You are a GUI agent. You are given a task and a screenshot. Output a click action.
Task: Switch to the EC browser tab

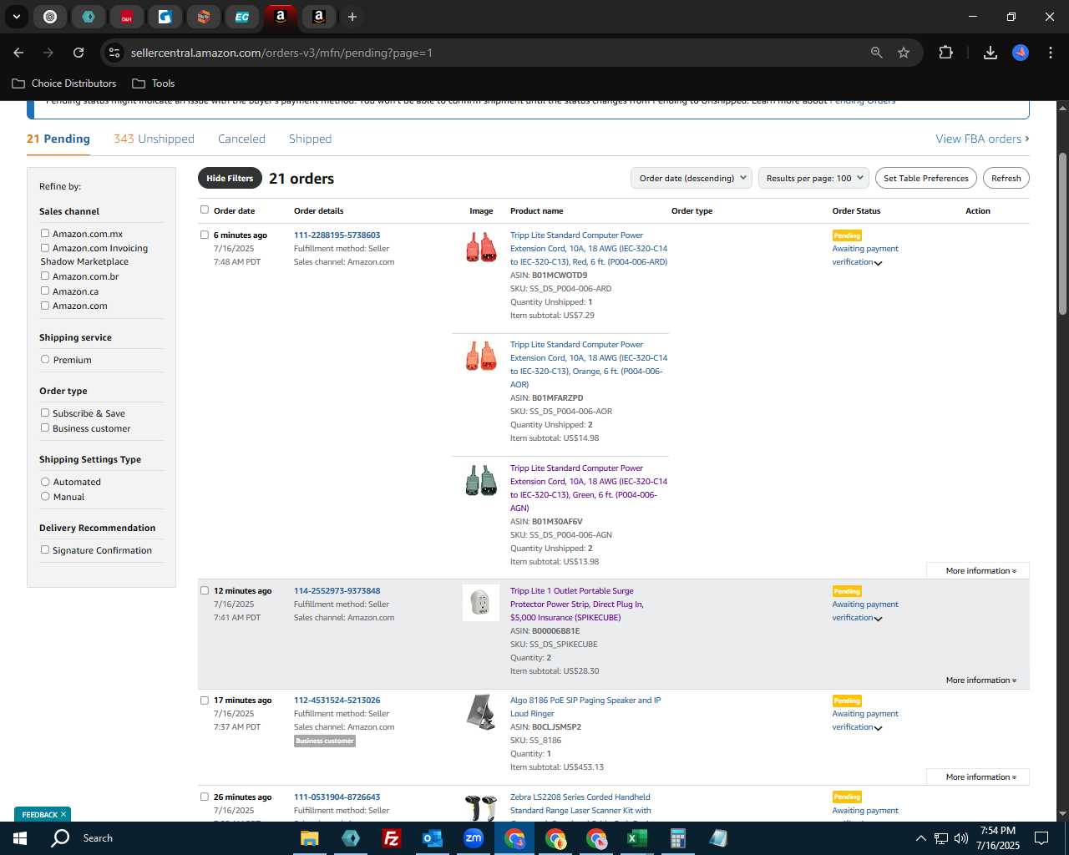(x=241, y=17)
